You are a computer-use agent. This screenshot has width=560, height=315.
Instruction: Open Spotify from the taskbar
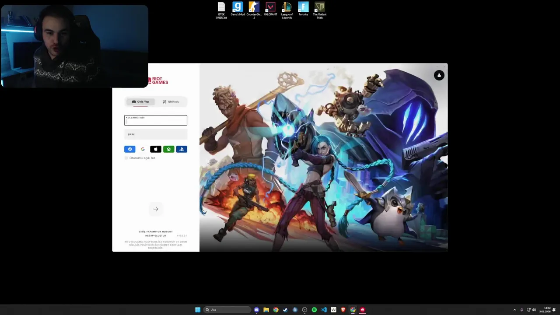click(314, 310)
